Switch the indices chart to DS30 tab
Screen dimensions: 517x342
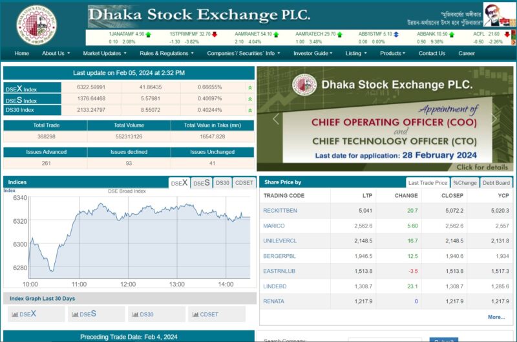click(222, 184)
